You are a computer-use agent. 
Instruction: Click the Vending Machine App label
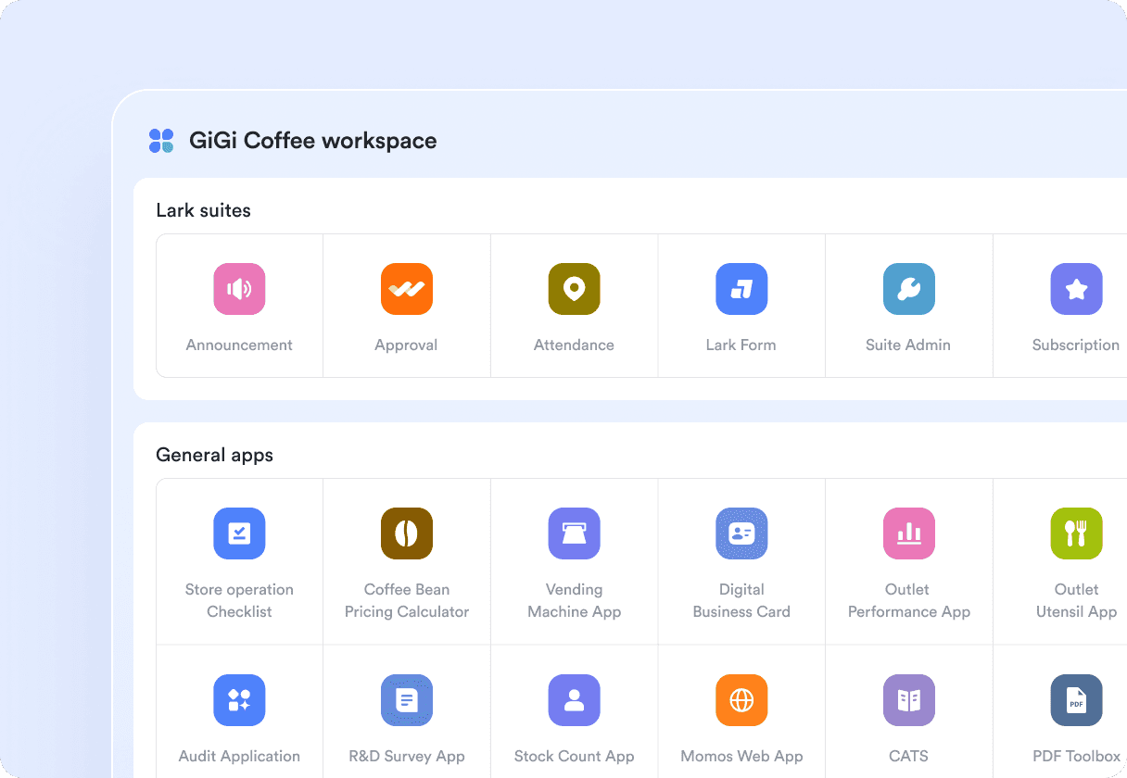pos(575,600)
